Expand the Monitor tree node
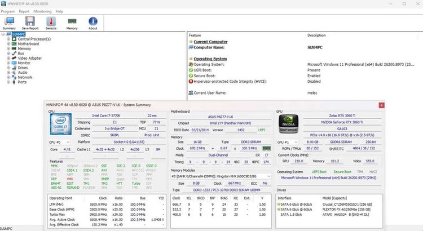 [8, 63]
